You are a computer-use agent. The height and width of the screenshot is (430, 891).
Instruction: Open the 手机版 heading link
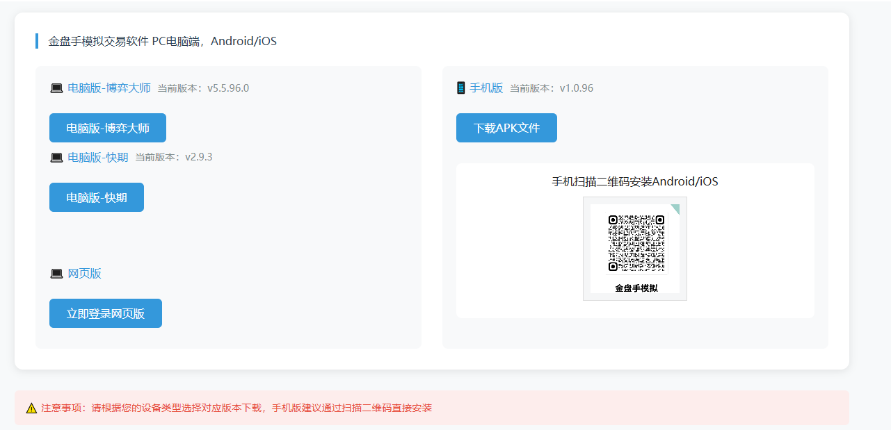486,88
